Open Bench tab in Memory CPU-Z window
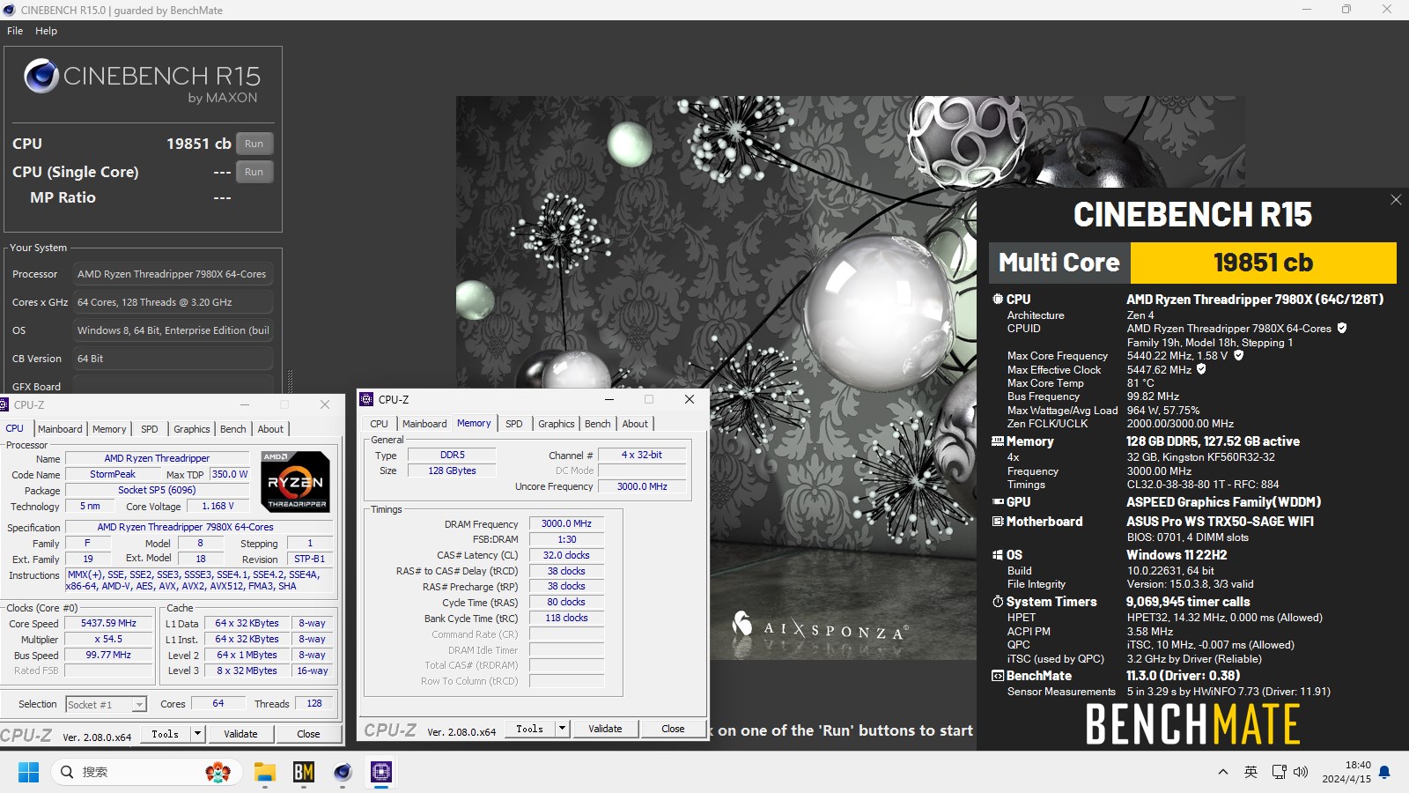Image resolution: width=1409 pixels, height=793 pixels. pyautogui.click(x=598, y=424)
